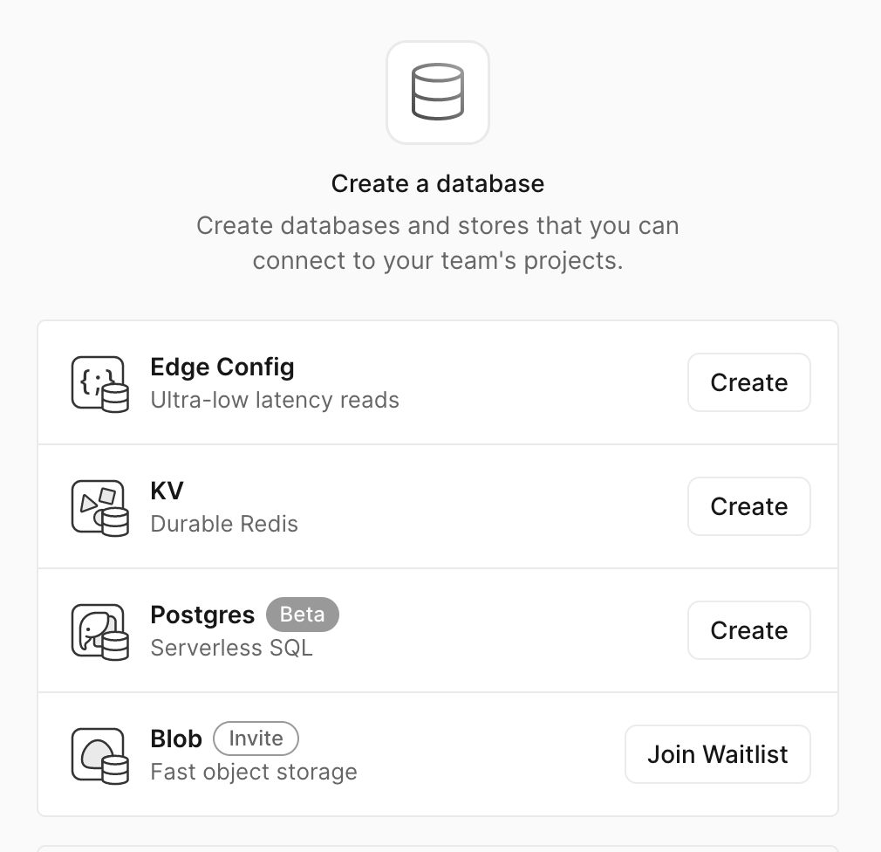Image resolution: width=881 pixels, height=852 pixels.
Task: Click the "Durable Redis" description
Action: 224,524
